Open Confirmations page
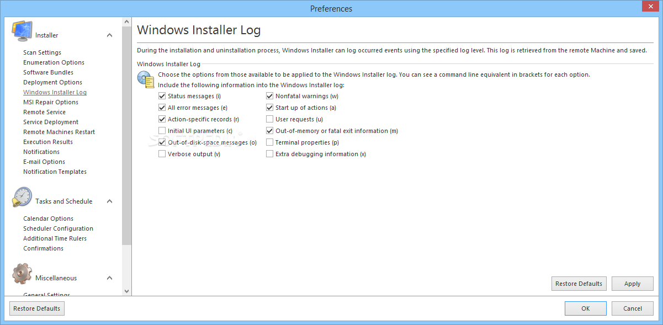This screenshot has height=325, width=663. click(x=43, y=248)
